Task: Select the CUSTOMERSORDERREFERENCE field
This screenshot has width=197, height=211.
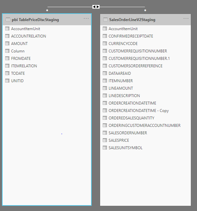Action: [x=135, y=66]
